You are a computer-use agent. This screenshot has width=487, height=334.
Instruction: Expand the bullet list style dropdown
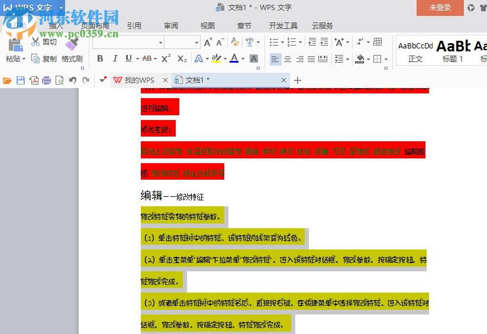282,42
